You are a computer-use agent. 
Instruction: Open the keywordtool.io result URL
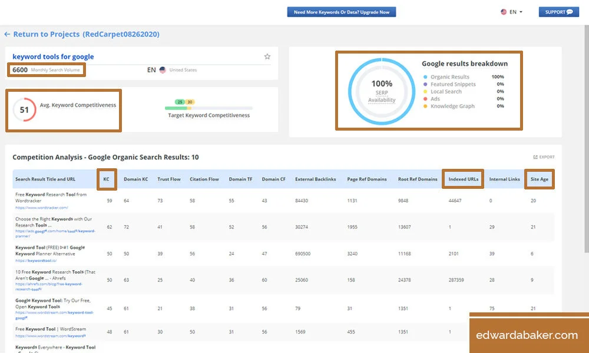36,261
